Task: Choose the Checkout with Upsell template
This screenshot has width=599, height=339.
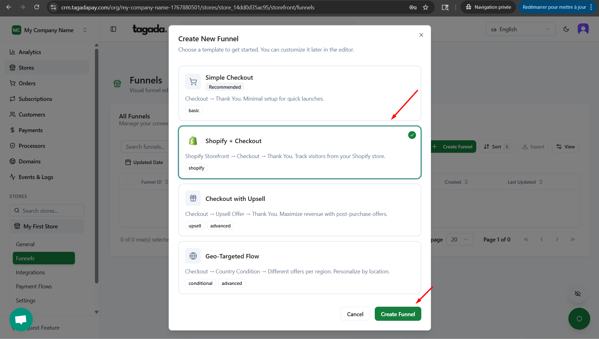Action: [299, 210]
